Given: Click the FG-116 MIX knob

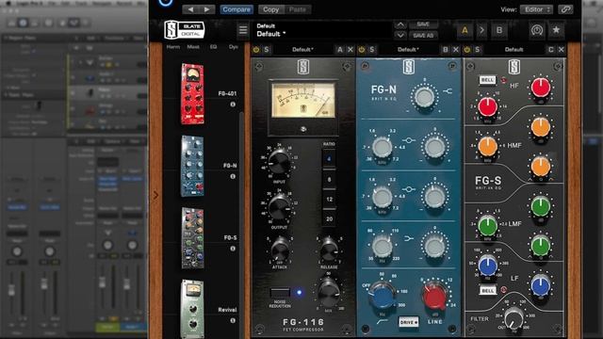Looking at the screenshot, I should [x=328, y=293].
